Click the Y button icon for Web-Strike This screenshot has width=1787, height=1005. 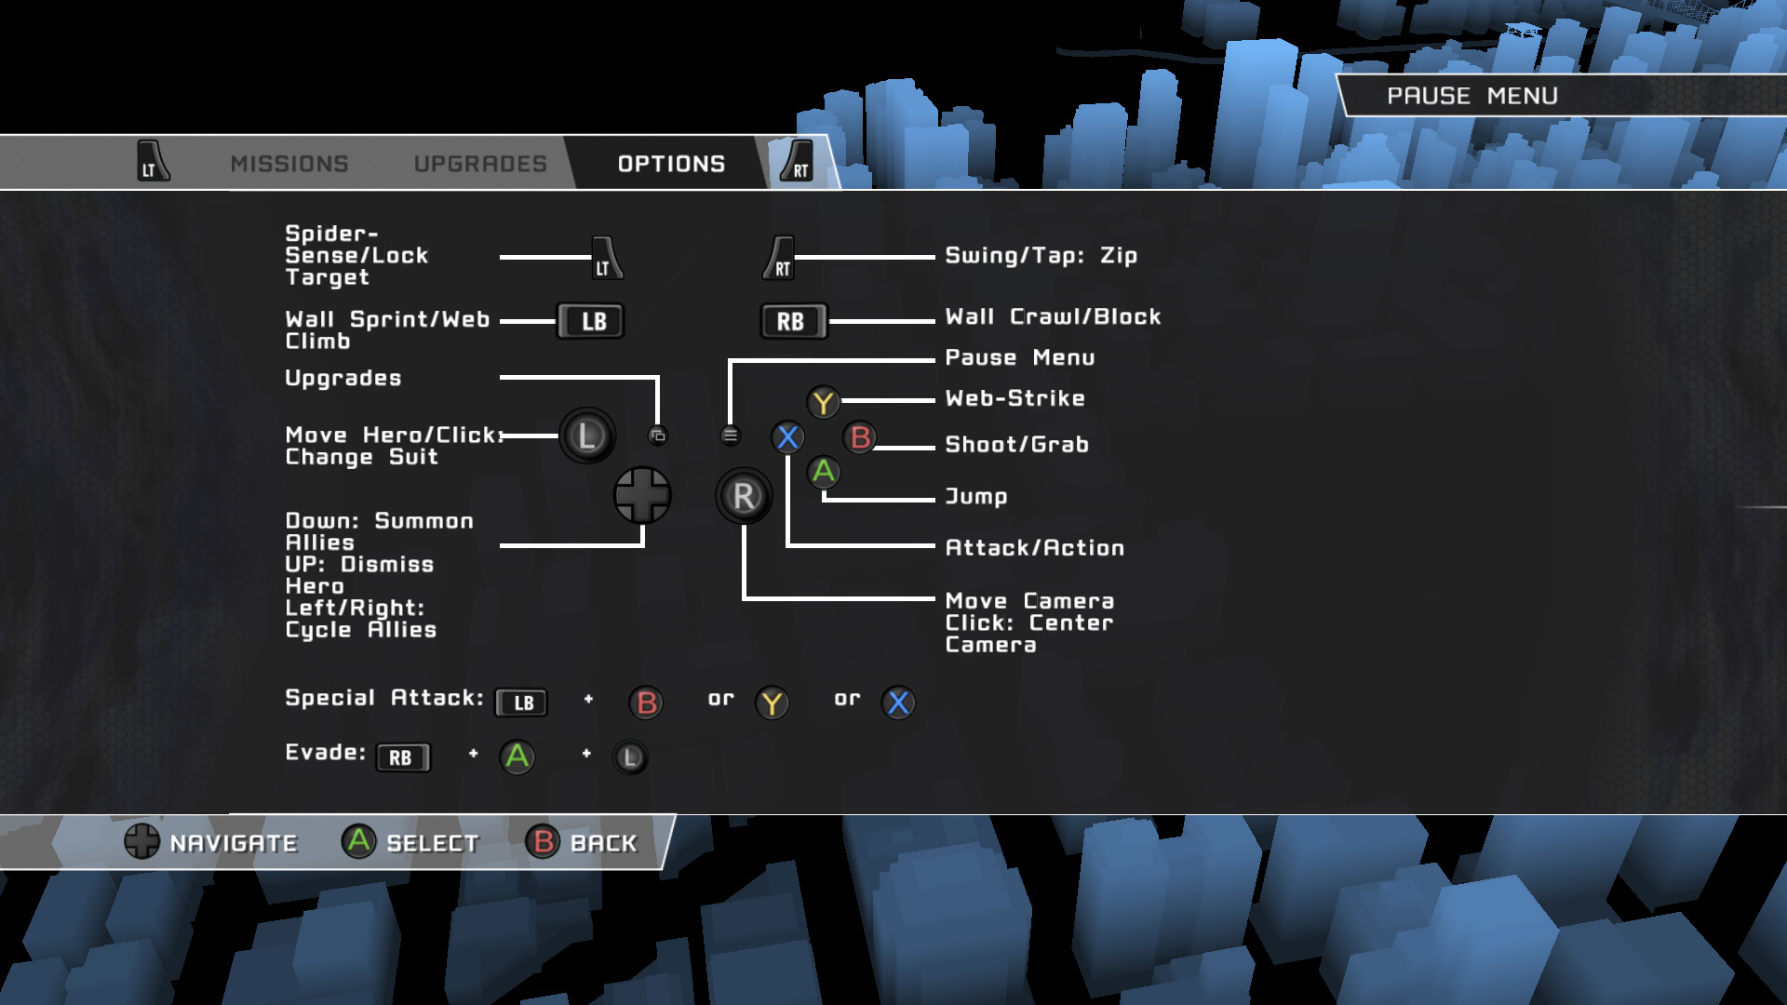coord(823,403)
